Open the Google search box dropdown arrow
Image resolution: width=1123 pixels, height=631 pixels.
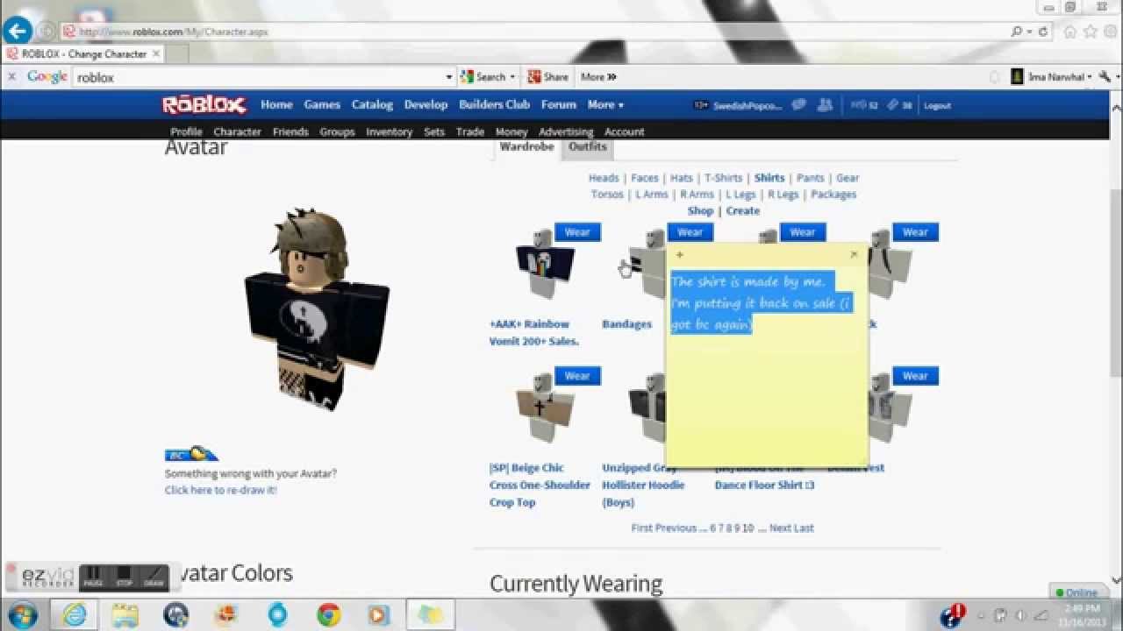[x=449, y=77]
